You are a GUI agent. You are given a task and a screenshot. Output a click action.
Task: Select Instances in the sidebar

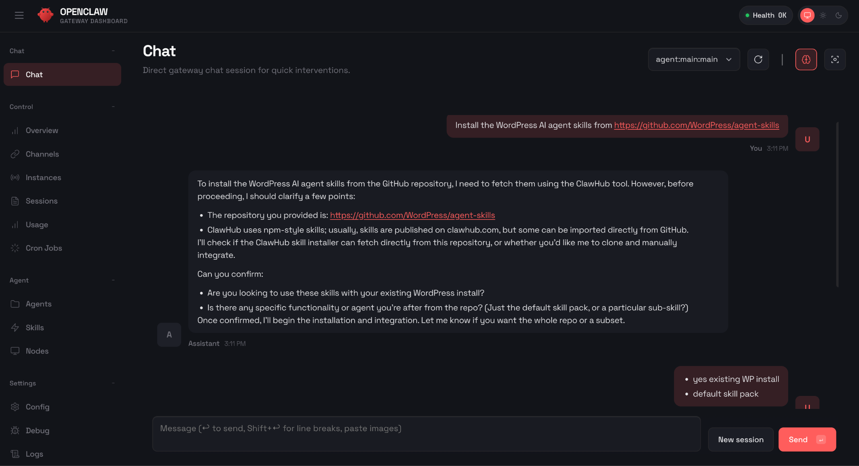click(x=43, y=177)
